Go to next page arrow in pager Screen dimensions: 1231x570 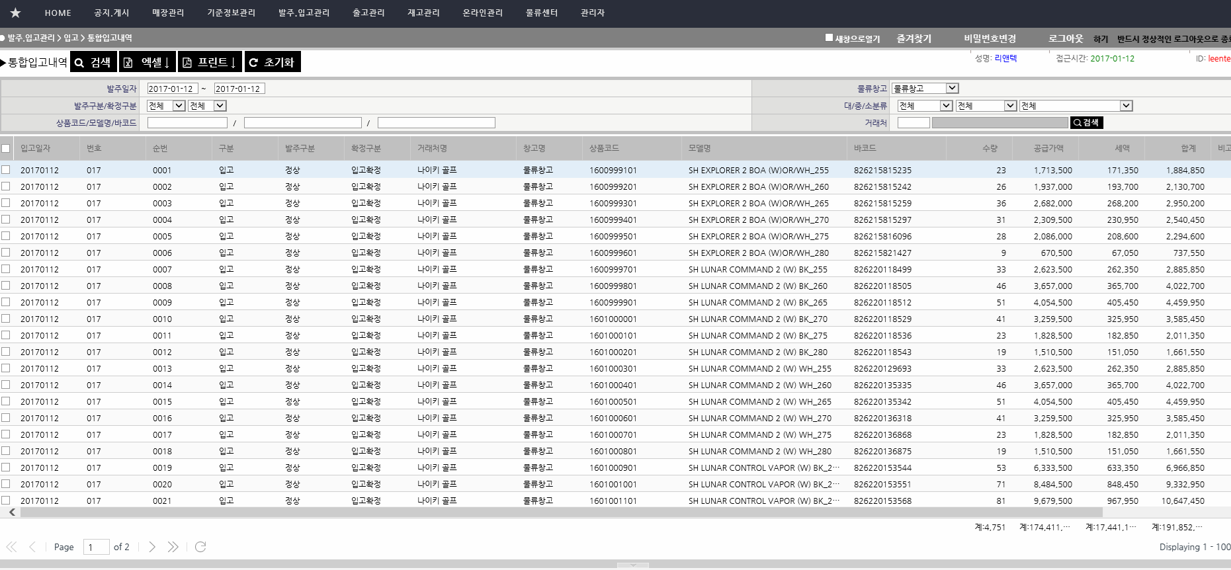(x=152, y=547)
